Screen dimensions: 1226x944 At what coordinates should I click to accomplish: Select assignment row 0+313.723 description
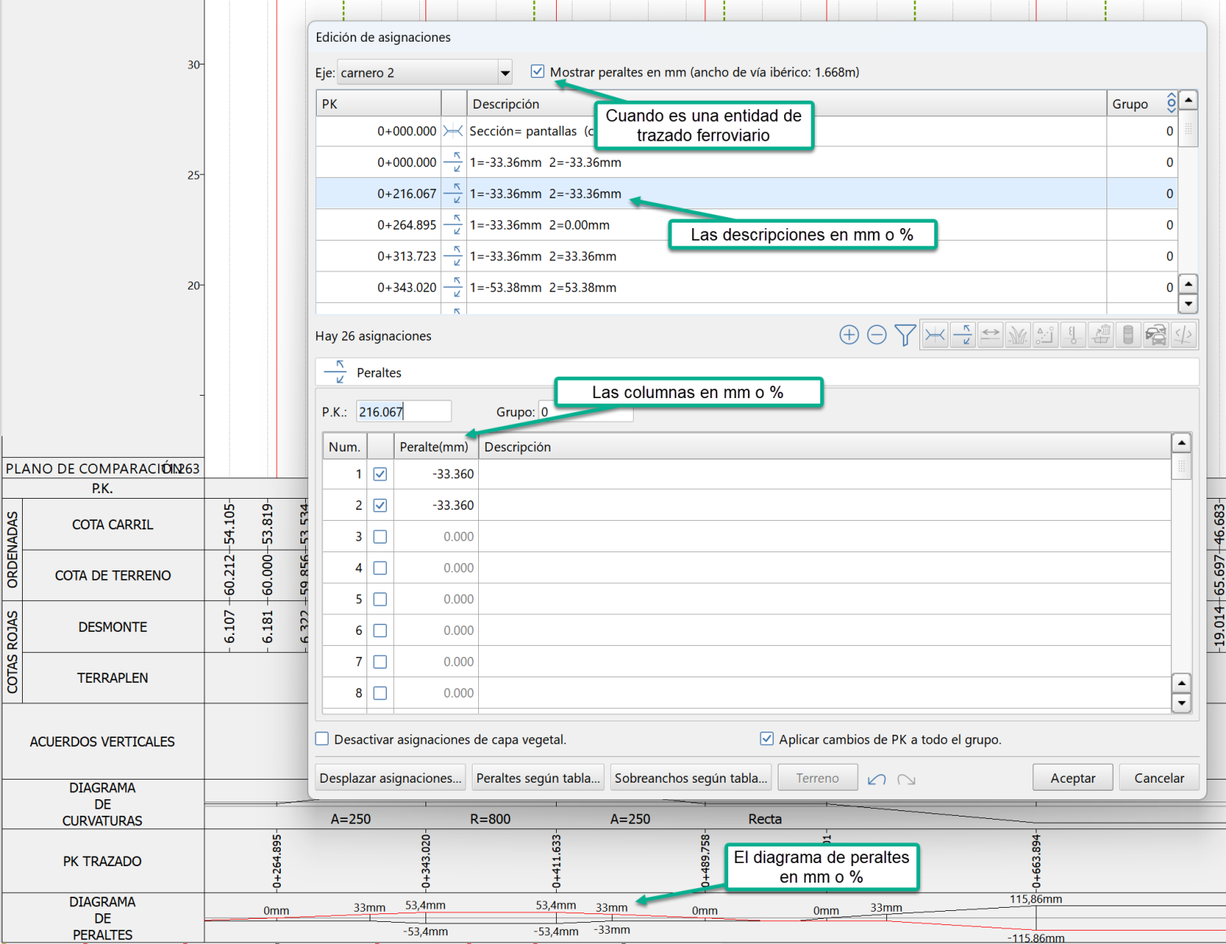click(x=543, y=256)
